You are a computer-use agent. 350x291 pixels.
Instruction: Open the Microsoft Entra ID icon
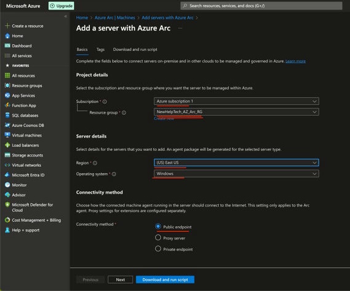point(7,175)
